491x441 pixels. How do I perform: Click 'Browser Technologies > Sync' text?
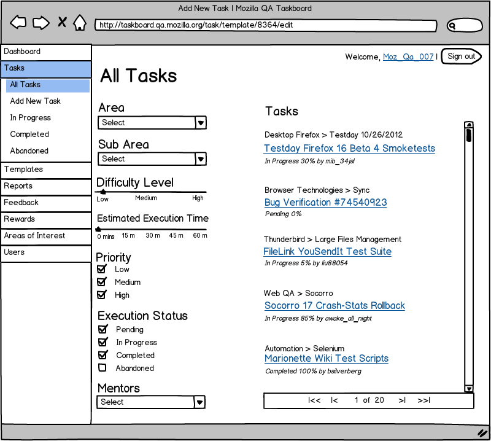(317, 190)
